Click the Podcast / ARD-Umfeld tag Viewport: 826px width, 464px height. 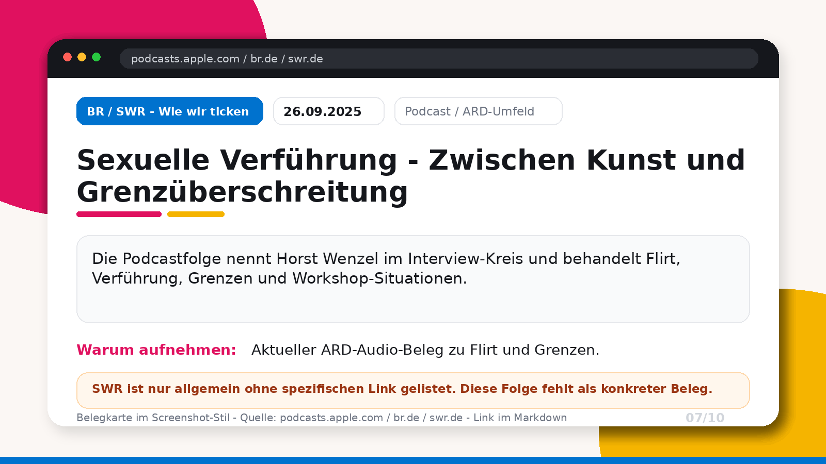point(479,111)
